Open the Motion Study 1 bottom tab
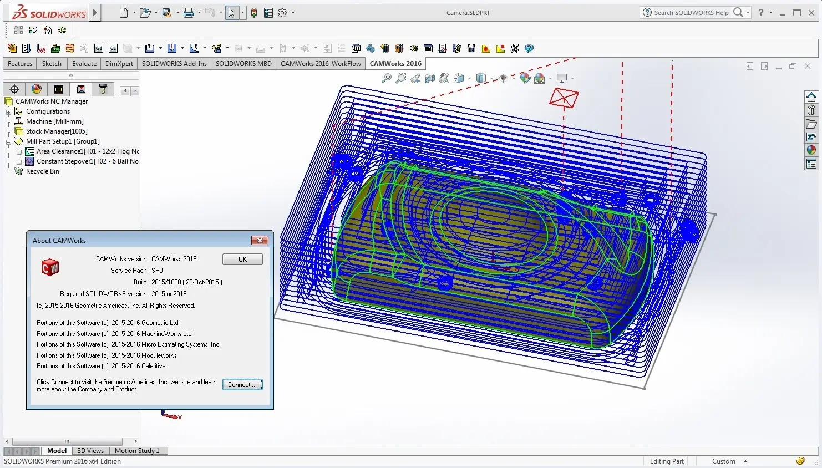Screen dimensions: 822x468 (137, 451)
